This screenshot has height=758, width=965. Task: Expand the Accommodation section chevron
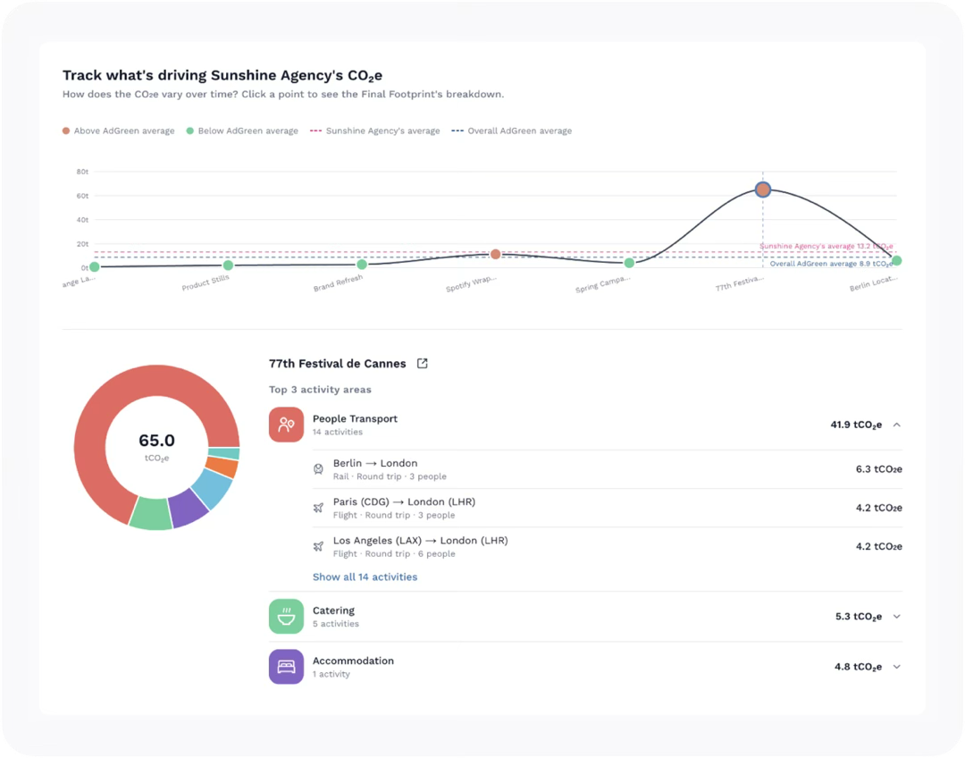(x=897, y=667)
